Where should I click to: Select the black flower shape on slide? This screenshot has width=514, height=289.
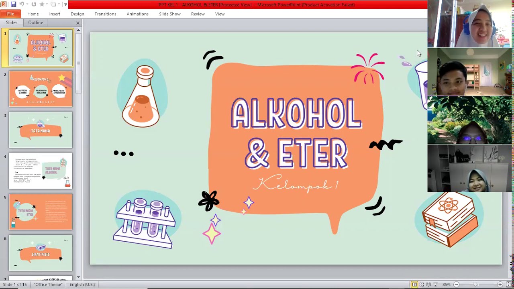[209, 201]
